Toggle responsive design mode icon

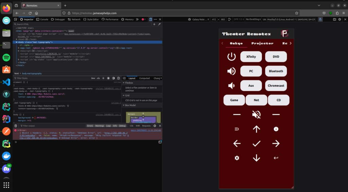click(x=151, y=19)
